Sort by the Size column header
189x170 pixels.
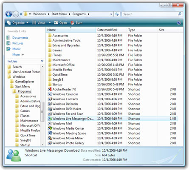[168, 30]
